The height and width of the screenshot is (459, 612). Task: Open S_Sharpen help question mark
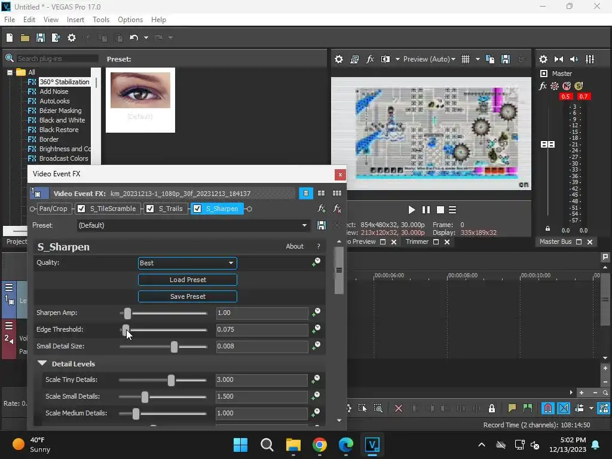pos(319,246)
